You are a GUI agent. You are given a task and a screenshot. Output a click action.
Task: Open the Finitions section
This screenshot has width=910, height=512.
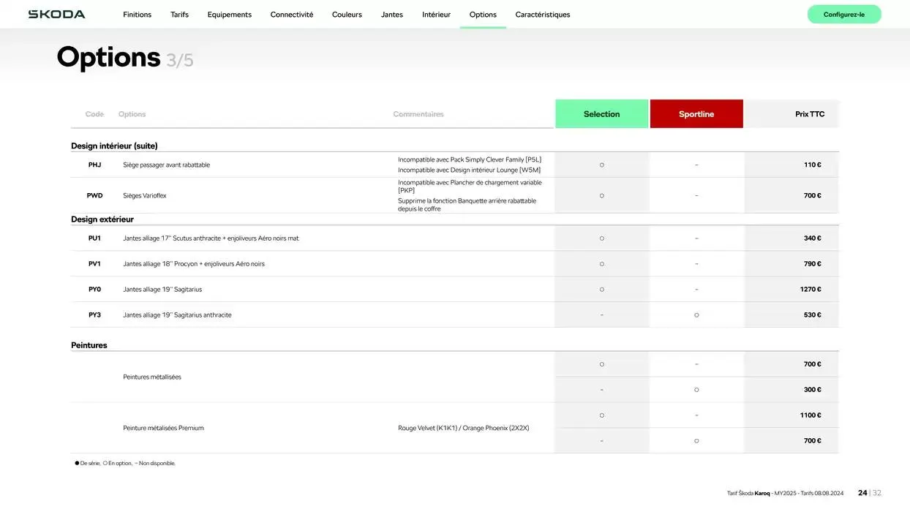(x=137, y=15)
